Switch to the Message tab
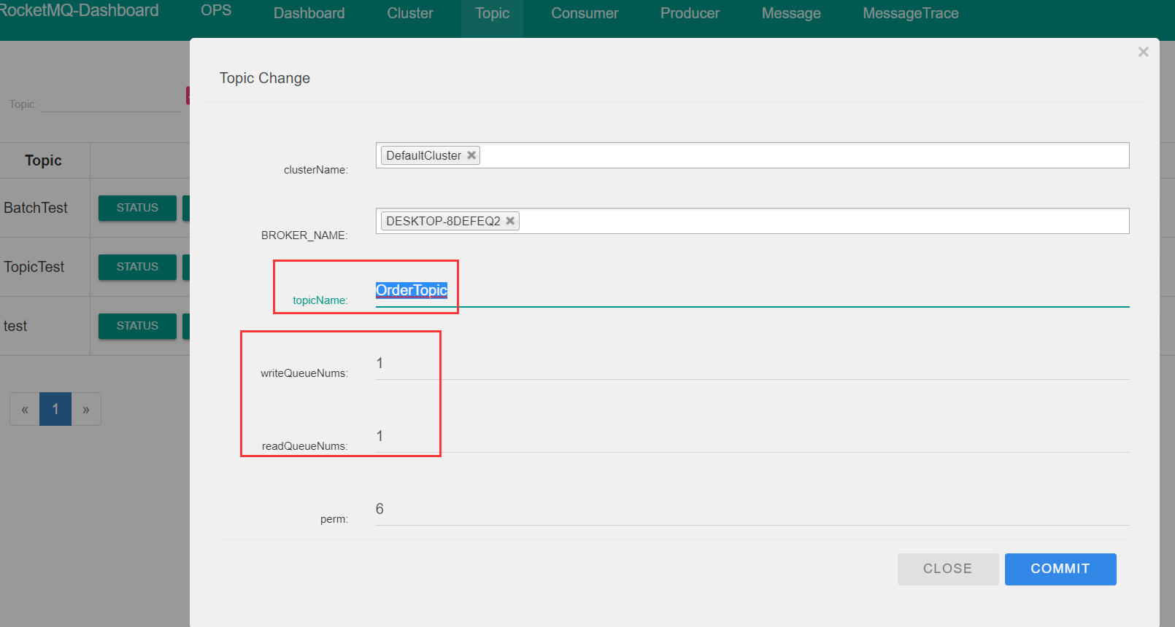This screenshot has width=1175, height=627. (x=791, y=14)
